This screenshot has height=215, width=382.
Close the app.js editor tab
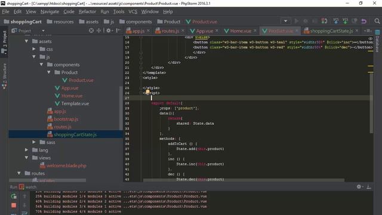pos(148,30)
